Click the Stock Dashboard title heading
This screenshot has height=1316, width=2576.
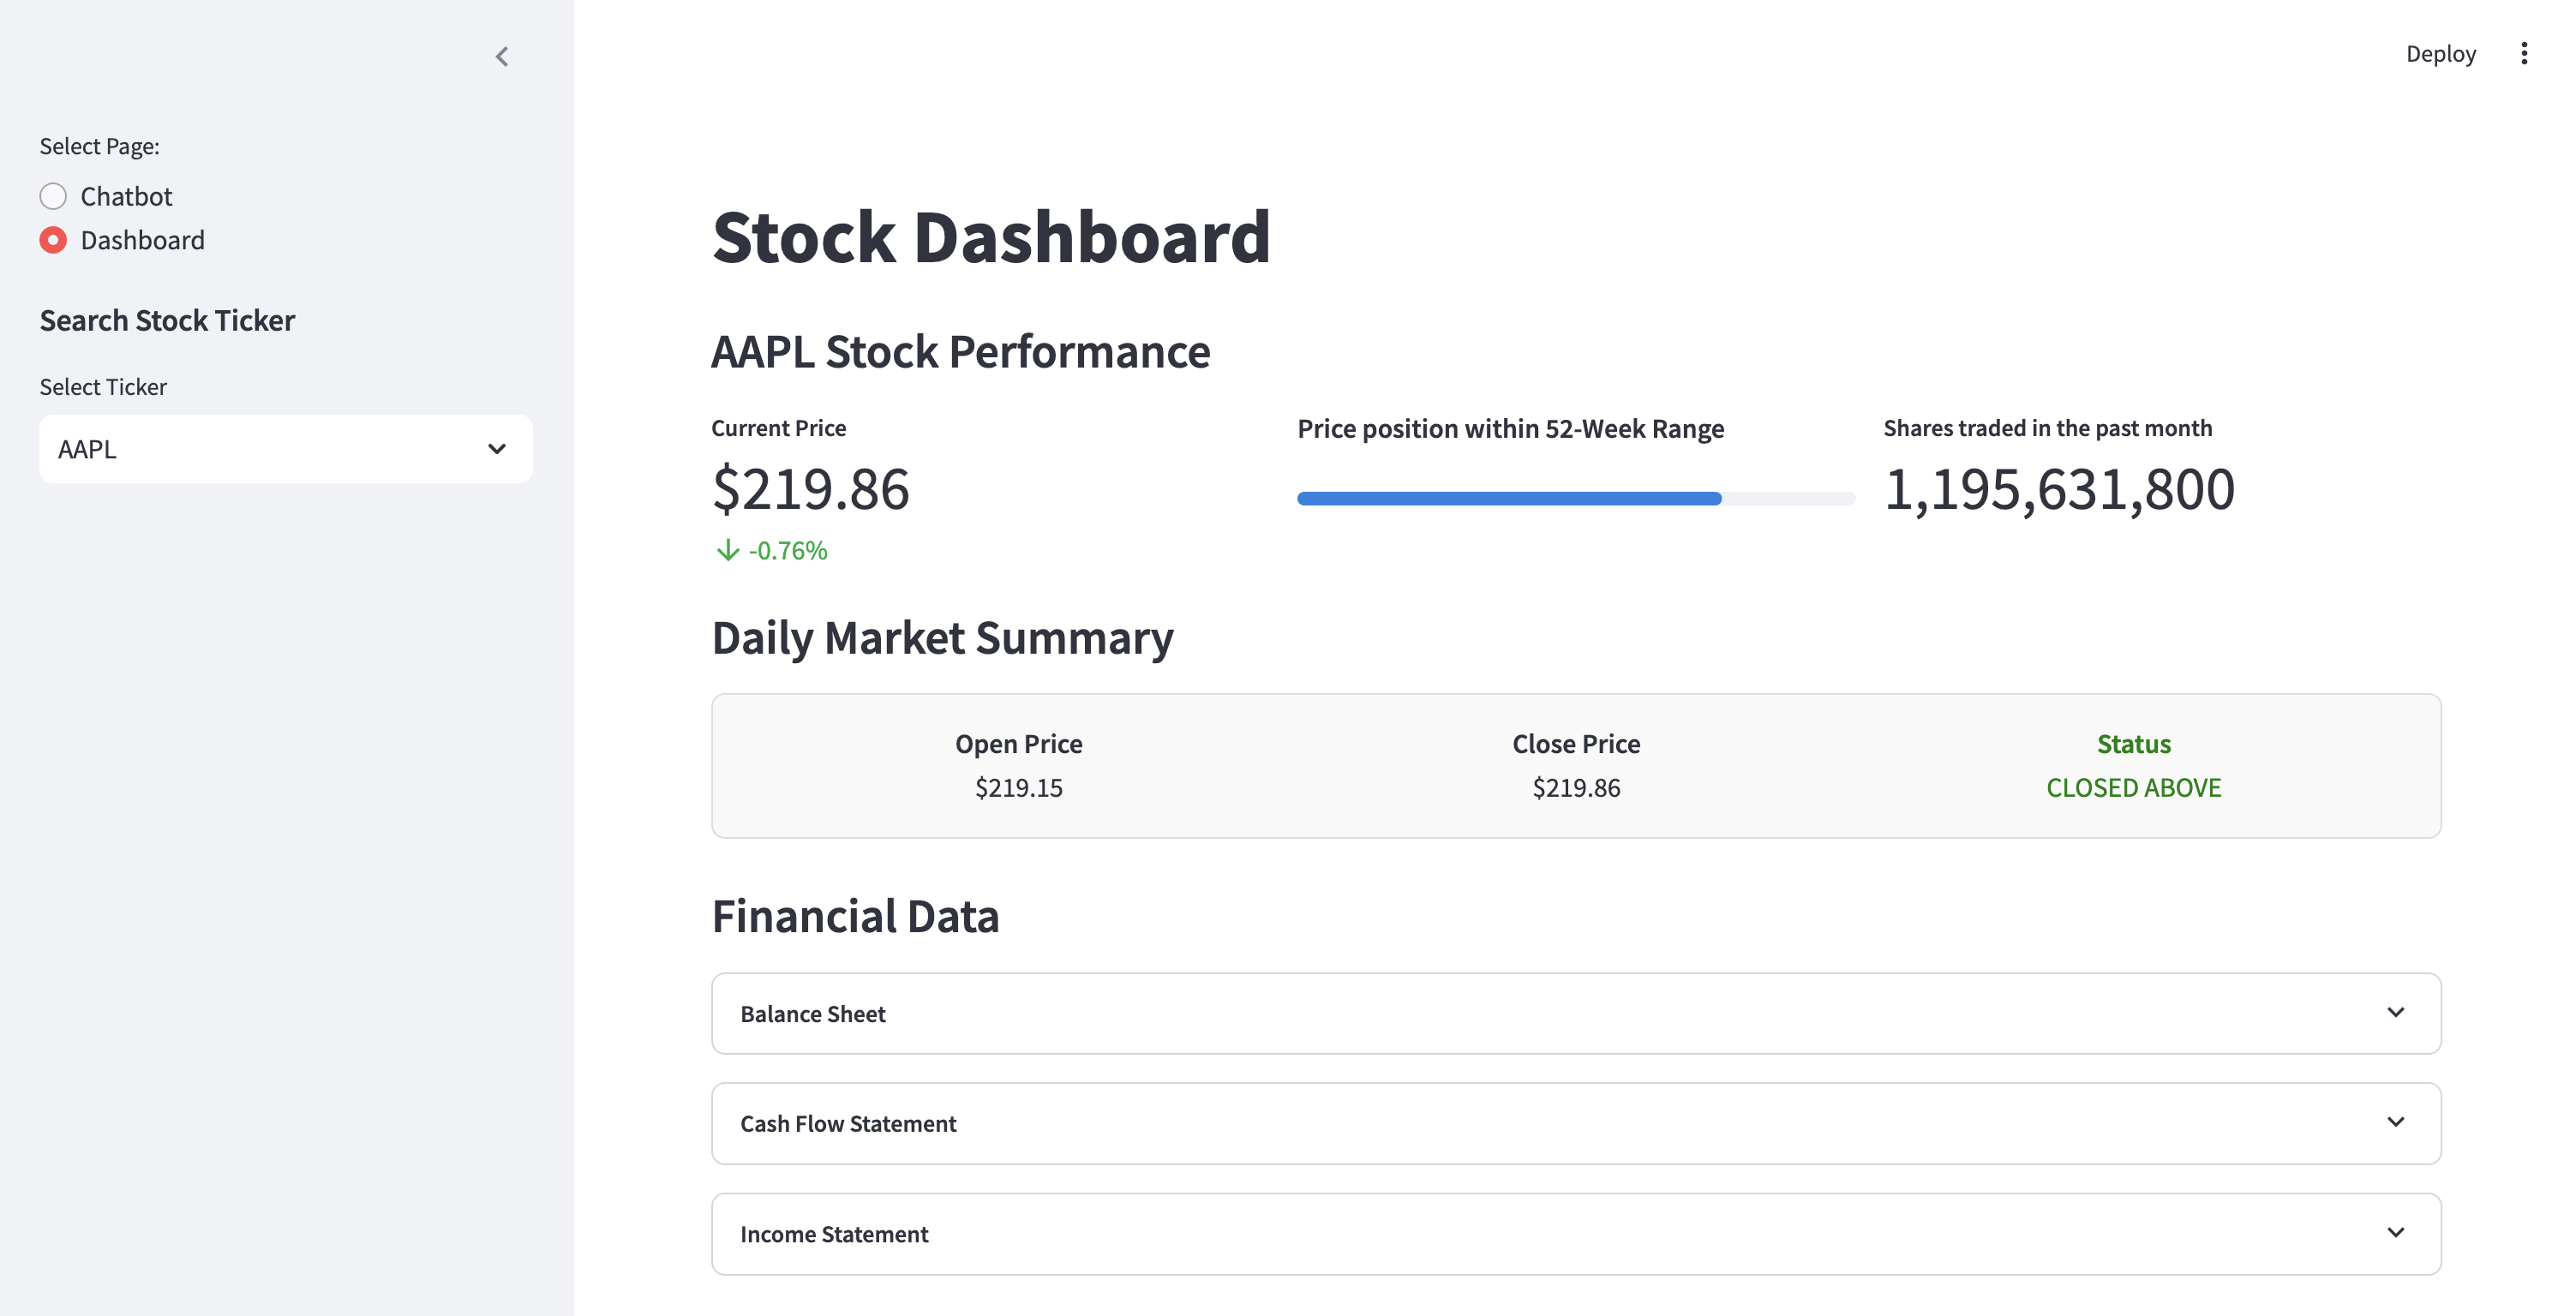990,238
